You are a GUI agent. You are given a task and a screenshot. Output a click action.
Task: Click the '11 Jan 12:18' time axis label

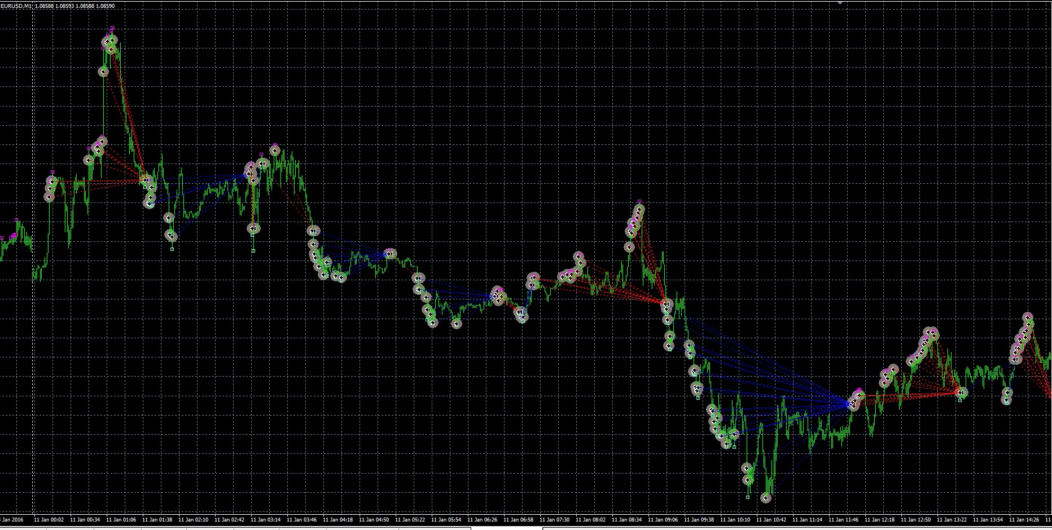tap(880, 520)
